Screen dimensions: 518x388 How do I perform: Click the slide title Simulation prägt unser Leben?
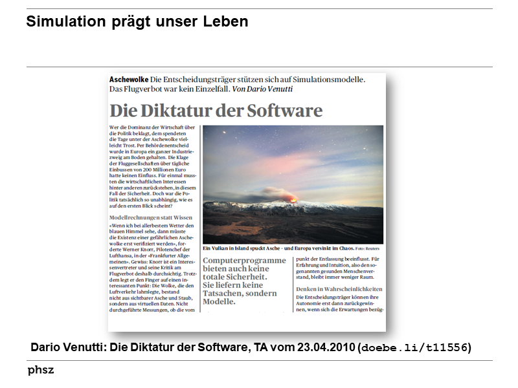pos(137,21)
